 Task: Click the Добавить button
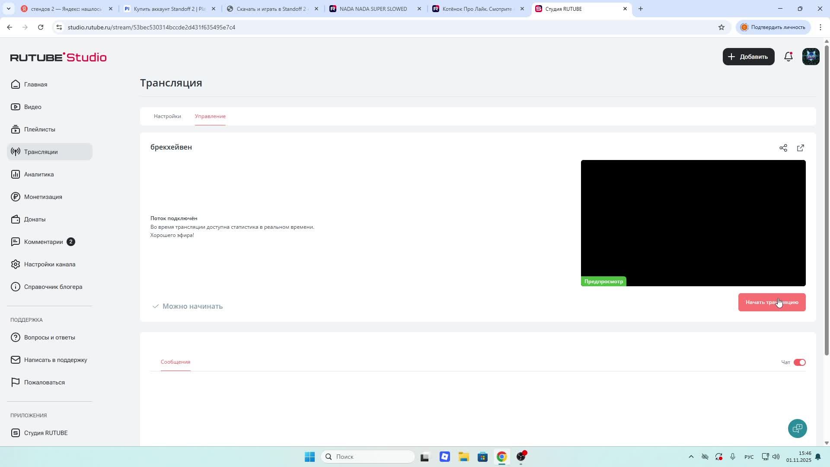(x=748, y=57)
